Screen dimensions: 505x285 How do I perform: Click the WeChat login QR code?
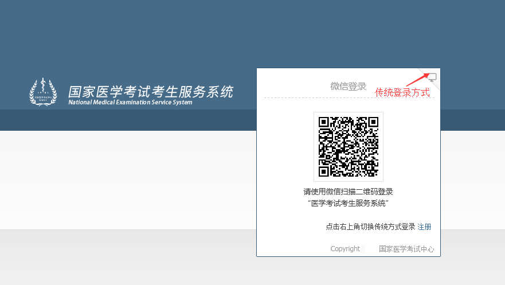click(349, 147)
